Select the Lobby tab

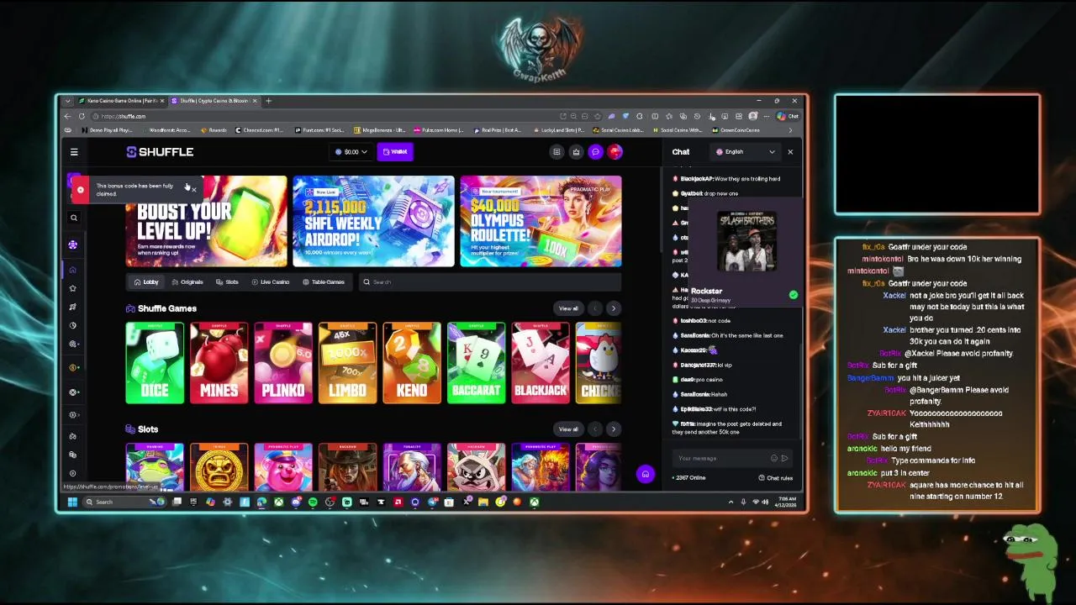(x=146, y=282)
